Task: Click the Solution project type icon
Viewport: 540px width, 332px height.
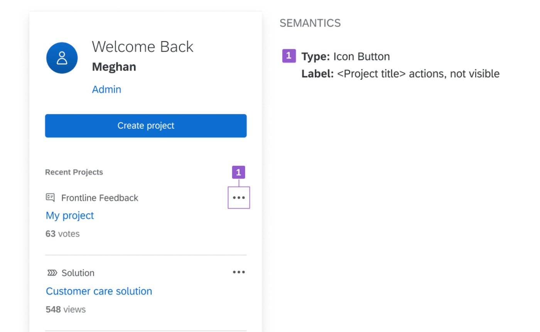Action: tap(52, 273)
